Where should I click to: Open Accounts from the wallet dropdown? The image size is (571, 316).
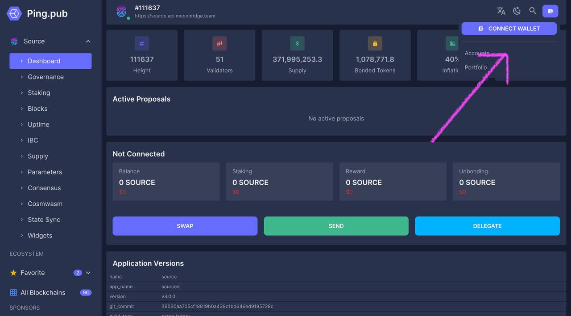[x=476, y=53]
